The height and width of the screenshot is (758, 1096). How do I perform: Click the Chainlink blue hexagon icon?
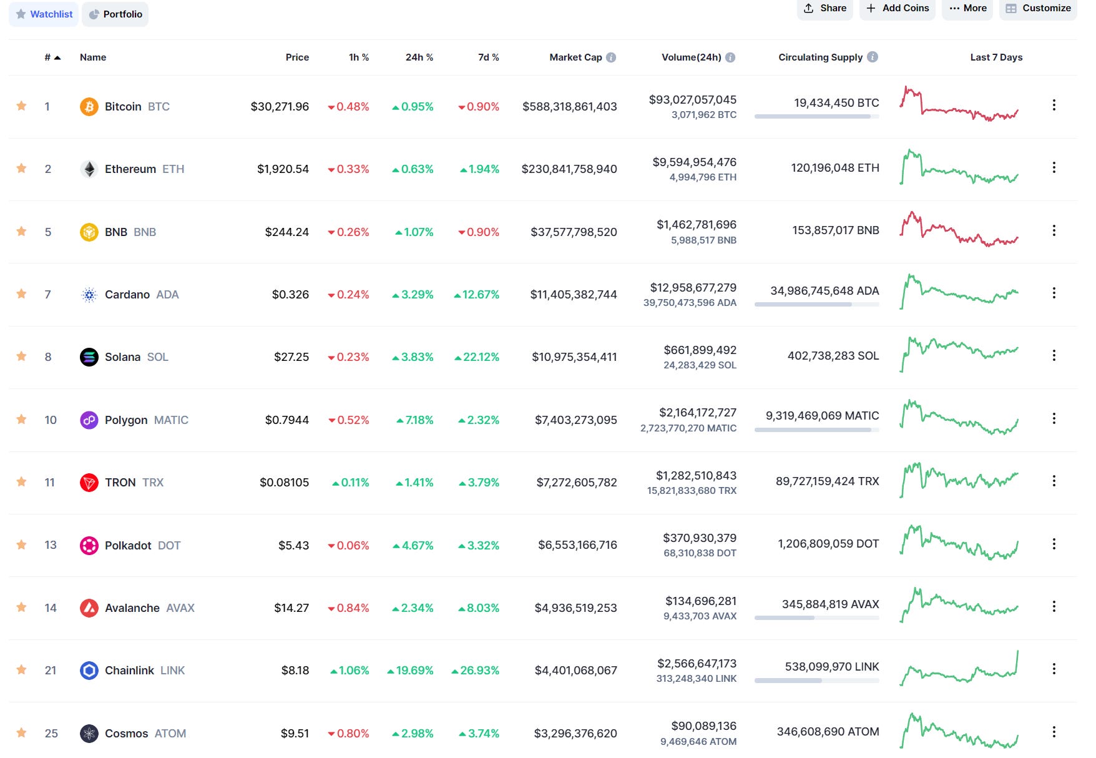(89, 671)
